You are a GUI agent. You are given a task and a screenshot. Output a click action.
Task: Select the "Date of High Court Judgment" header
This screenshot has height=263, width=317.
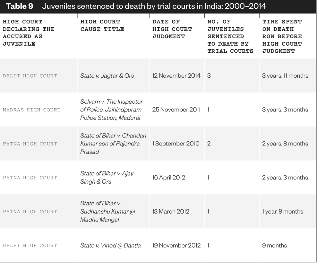172,29
